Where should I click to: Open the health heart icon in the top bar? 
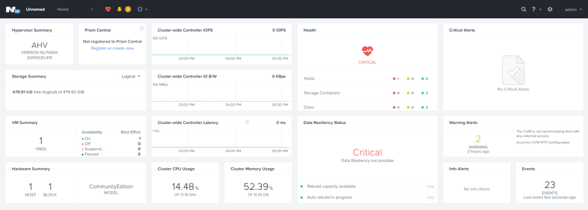[x=108, y=9]
